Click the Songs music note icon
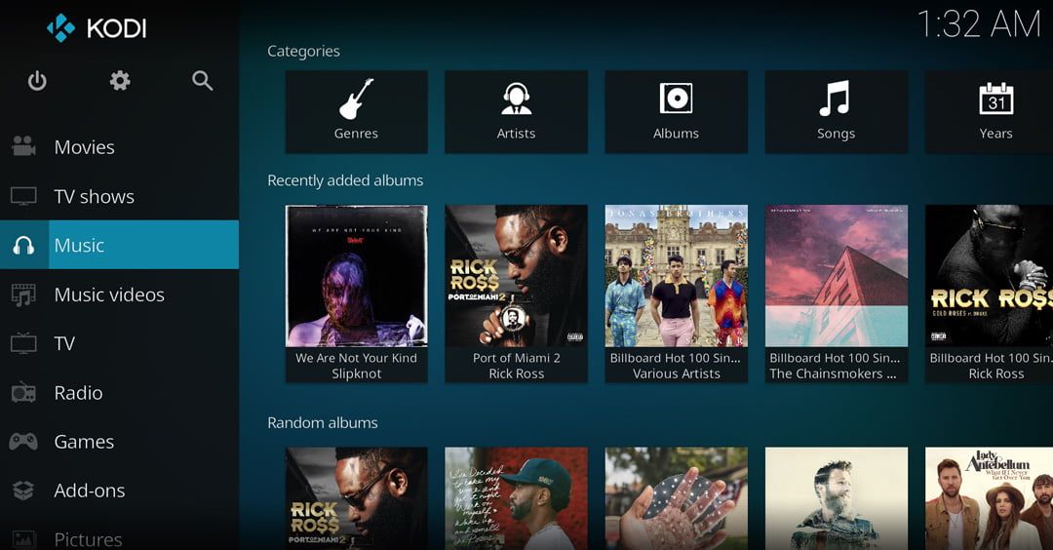1053x550 pixels. coord(835,98)
